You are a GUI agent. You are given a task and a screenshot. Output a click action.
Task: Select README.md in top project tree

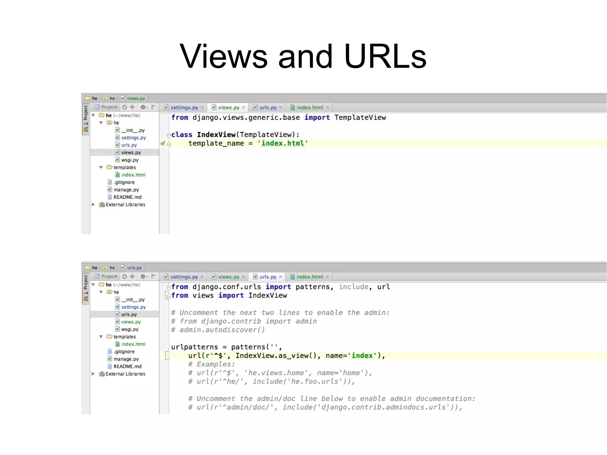(x=124, y=197)
